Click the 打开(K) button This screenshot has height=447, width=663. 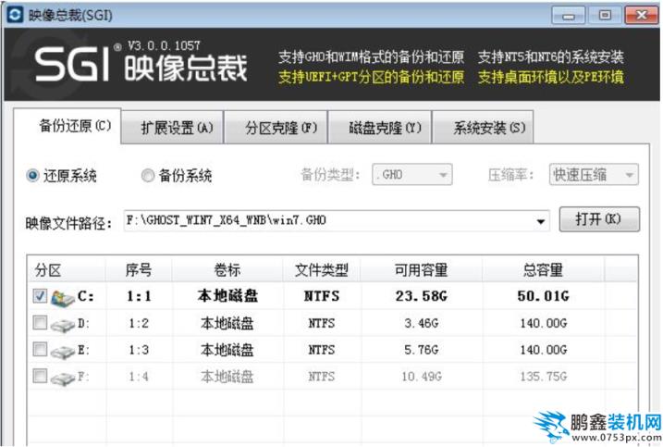pyautogui.click(x=599, y=219)
